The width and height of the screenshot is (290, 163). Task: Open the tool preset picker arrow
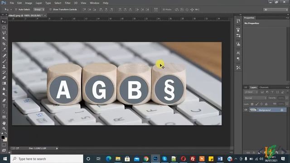(11, 10)
